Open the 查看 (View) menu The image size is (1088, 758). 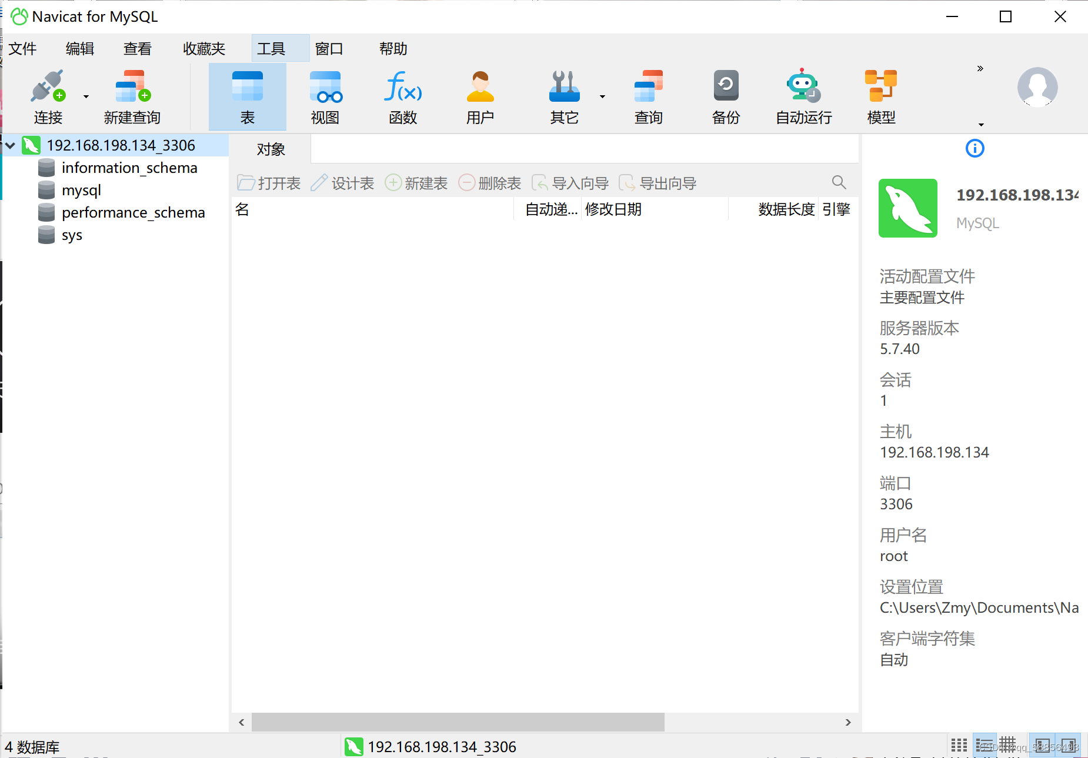[138, 48]
